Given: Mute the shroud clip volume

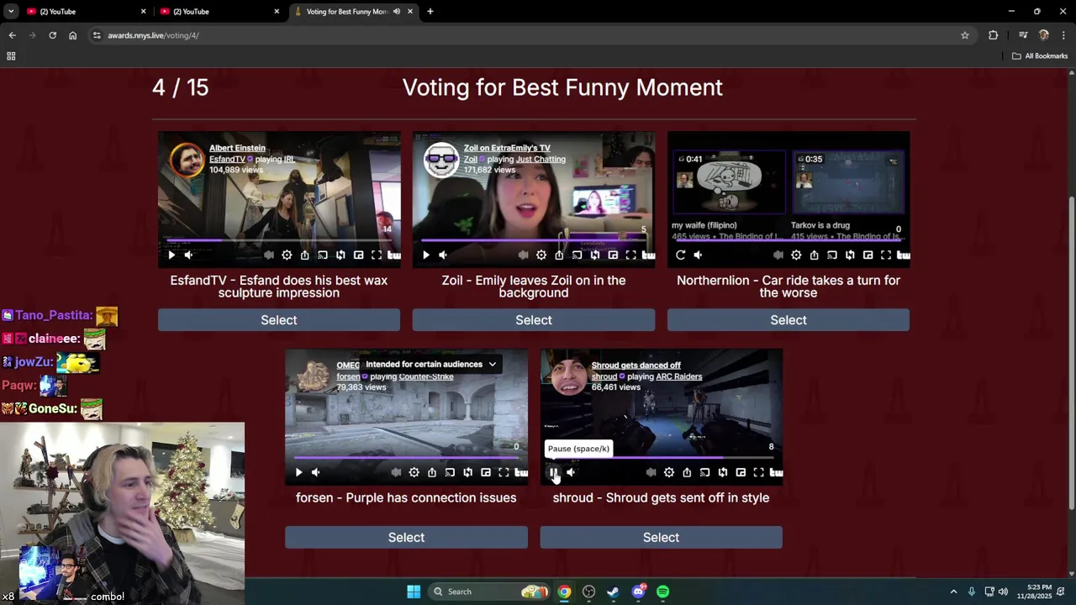Looking at the screenshot, I should (x=571, y=472).
